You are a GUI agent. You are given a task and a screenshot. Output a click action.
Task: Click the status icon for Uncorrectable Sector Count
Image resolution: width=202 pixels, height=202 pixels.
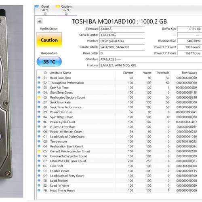tap(39, 156)
